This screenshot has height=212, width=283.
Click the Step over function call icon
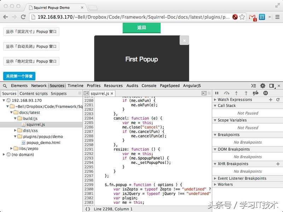[x=226, y=93]
